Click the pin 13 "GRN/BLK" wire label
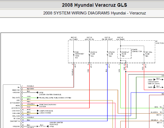 tap(31, 117)
